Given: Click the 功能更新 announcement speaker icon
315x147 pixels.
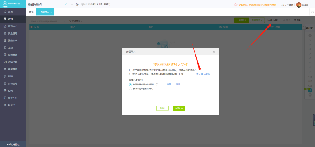Looking at the screenshot, I should click(236, 5).
